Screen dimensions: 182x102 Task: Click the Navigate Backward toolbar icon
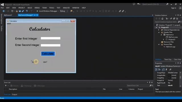point(4,11)
